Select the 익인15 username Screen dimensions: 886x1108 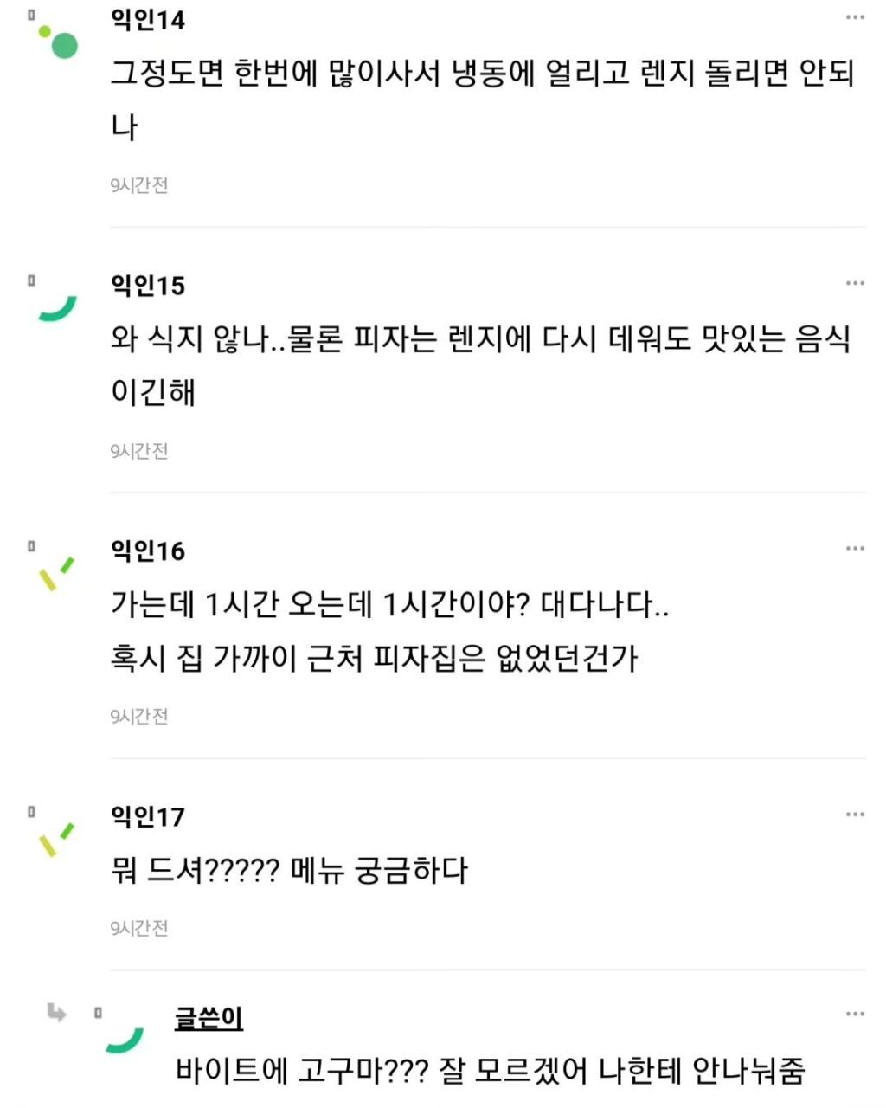click(x=148, y=285)
